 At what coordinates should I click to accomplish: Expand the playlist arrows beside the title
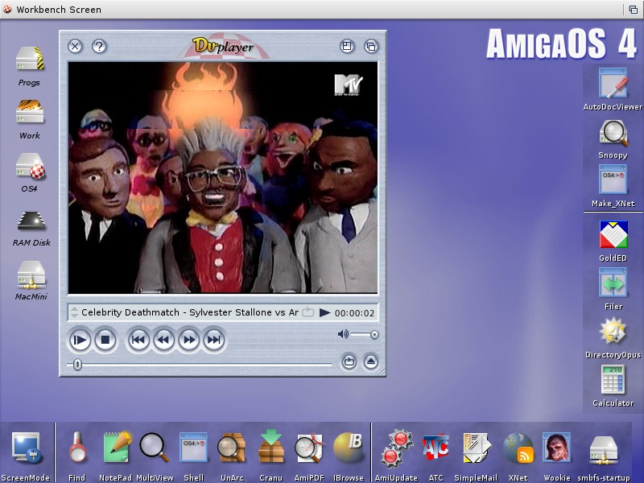74,312
